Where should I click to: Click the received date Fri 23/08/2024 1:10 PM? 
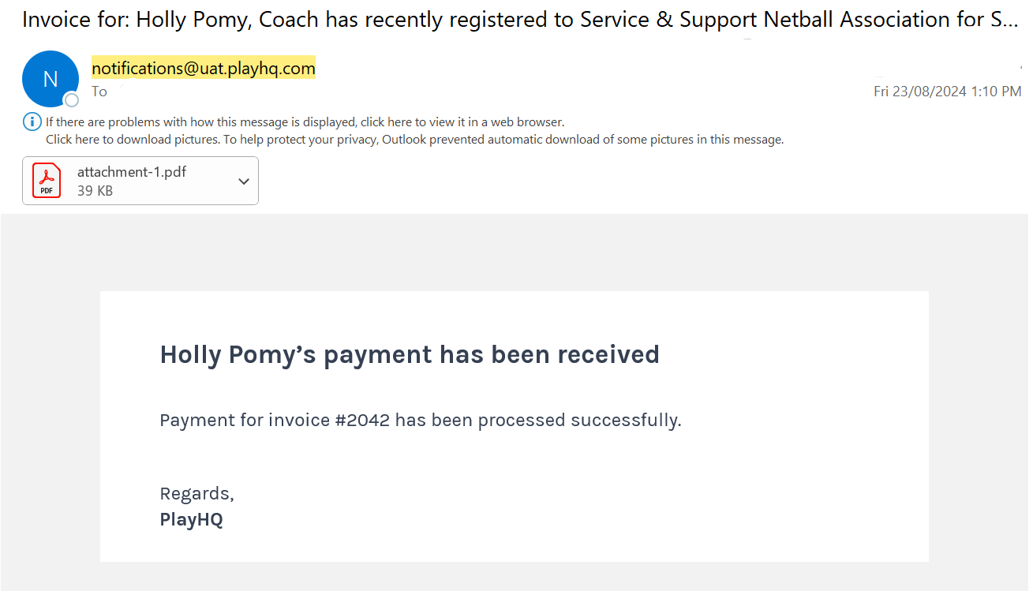coord(948,92)
